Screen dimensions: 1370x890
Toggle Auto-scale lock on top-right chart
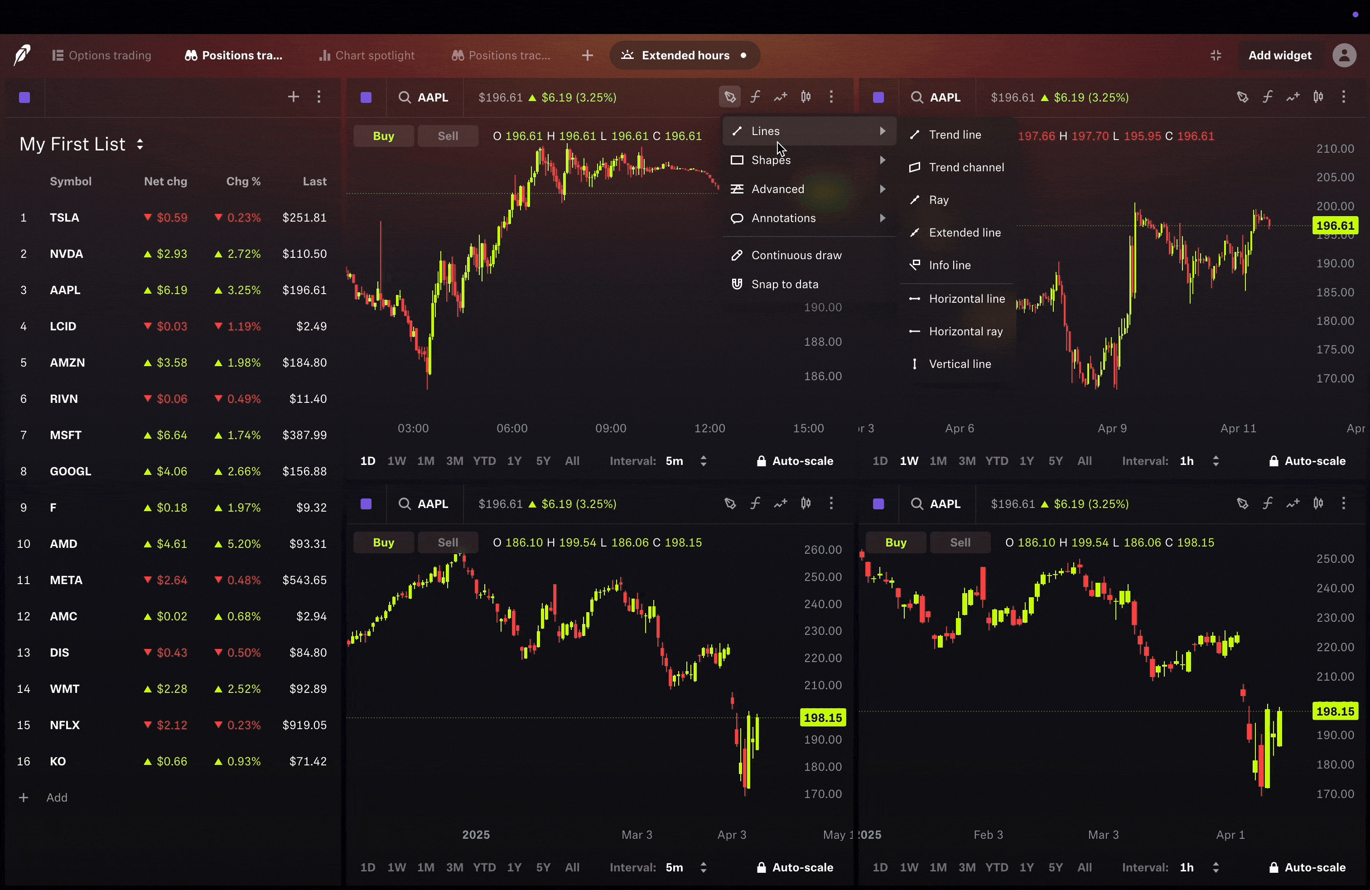tap(1307, 461)
